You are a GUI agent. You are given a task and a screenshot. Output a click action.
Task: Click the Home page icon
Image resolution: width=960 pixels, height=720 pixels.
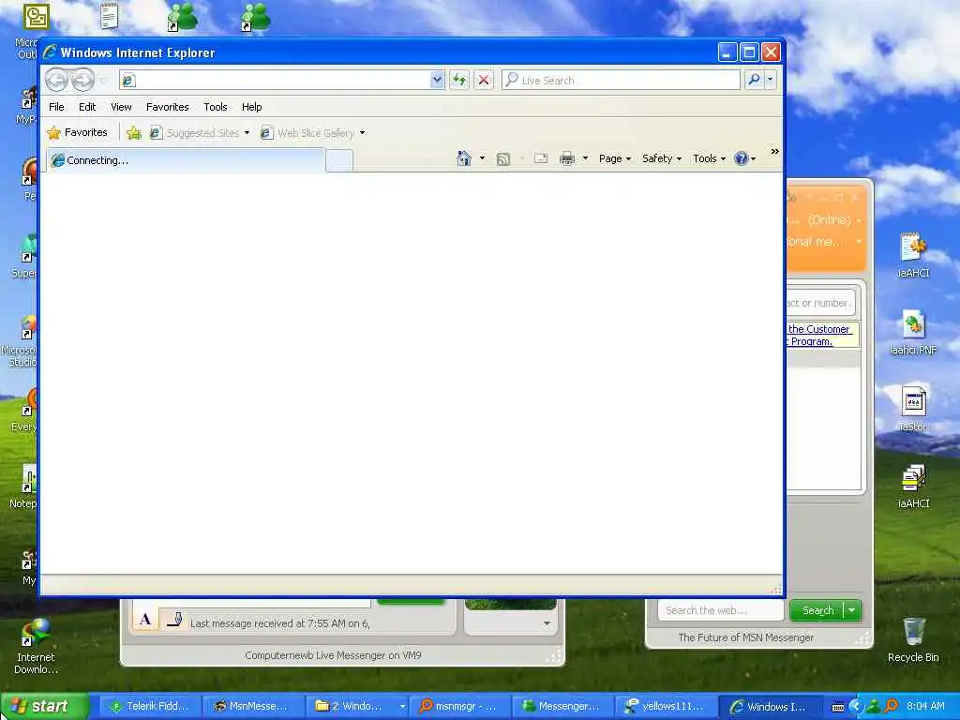point(464,158)
